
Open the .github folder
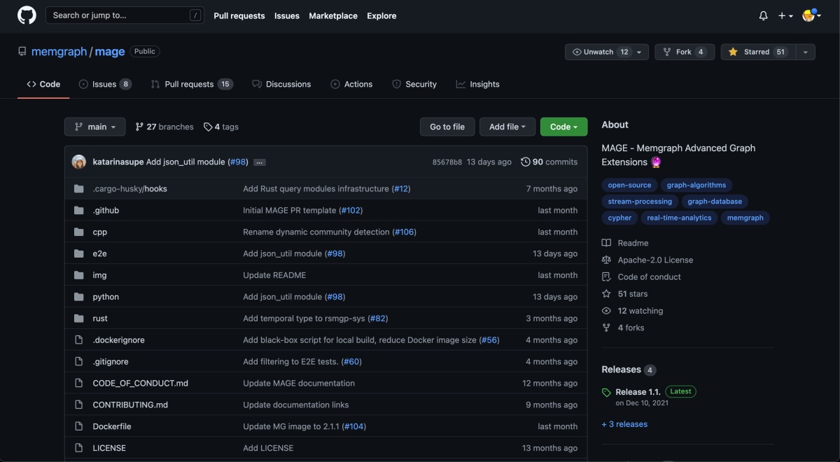pyautogui.click(x=106, y=211)
